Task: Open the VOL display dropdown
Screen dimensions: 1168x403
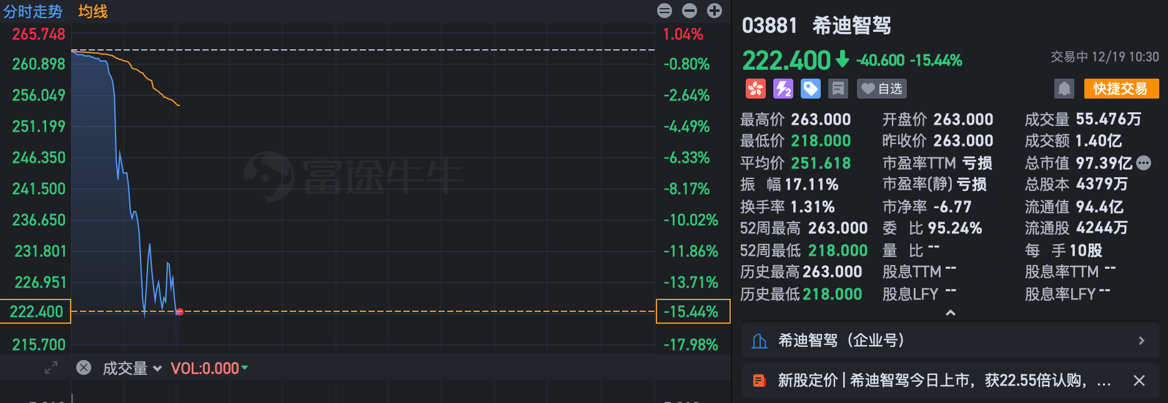Action: 244,368
